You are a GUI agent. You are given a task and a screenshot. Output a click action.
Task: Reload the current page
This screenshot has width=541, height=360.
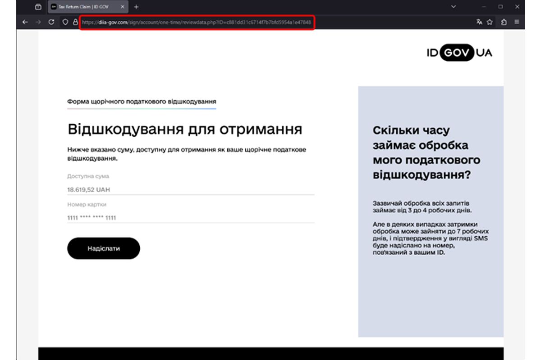52,21
